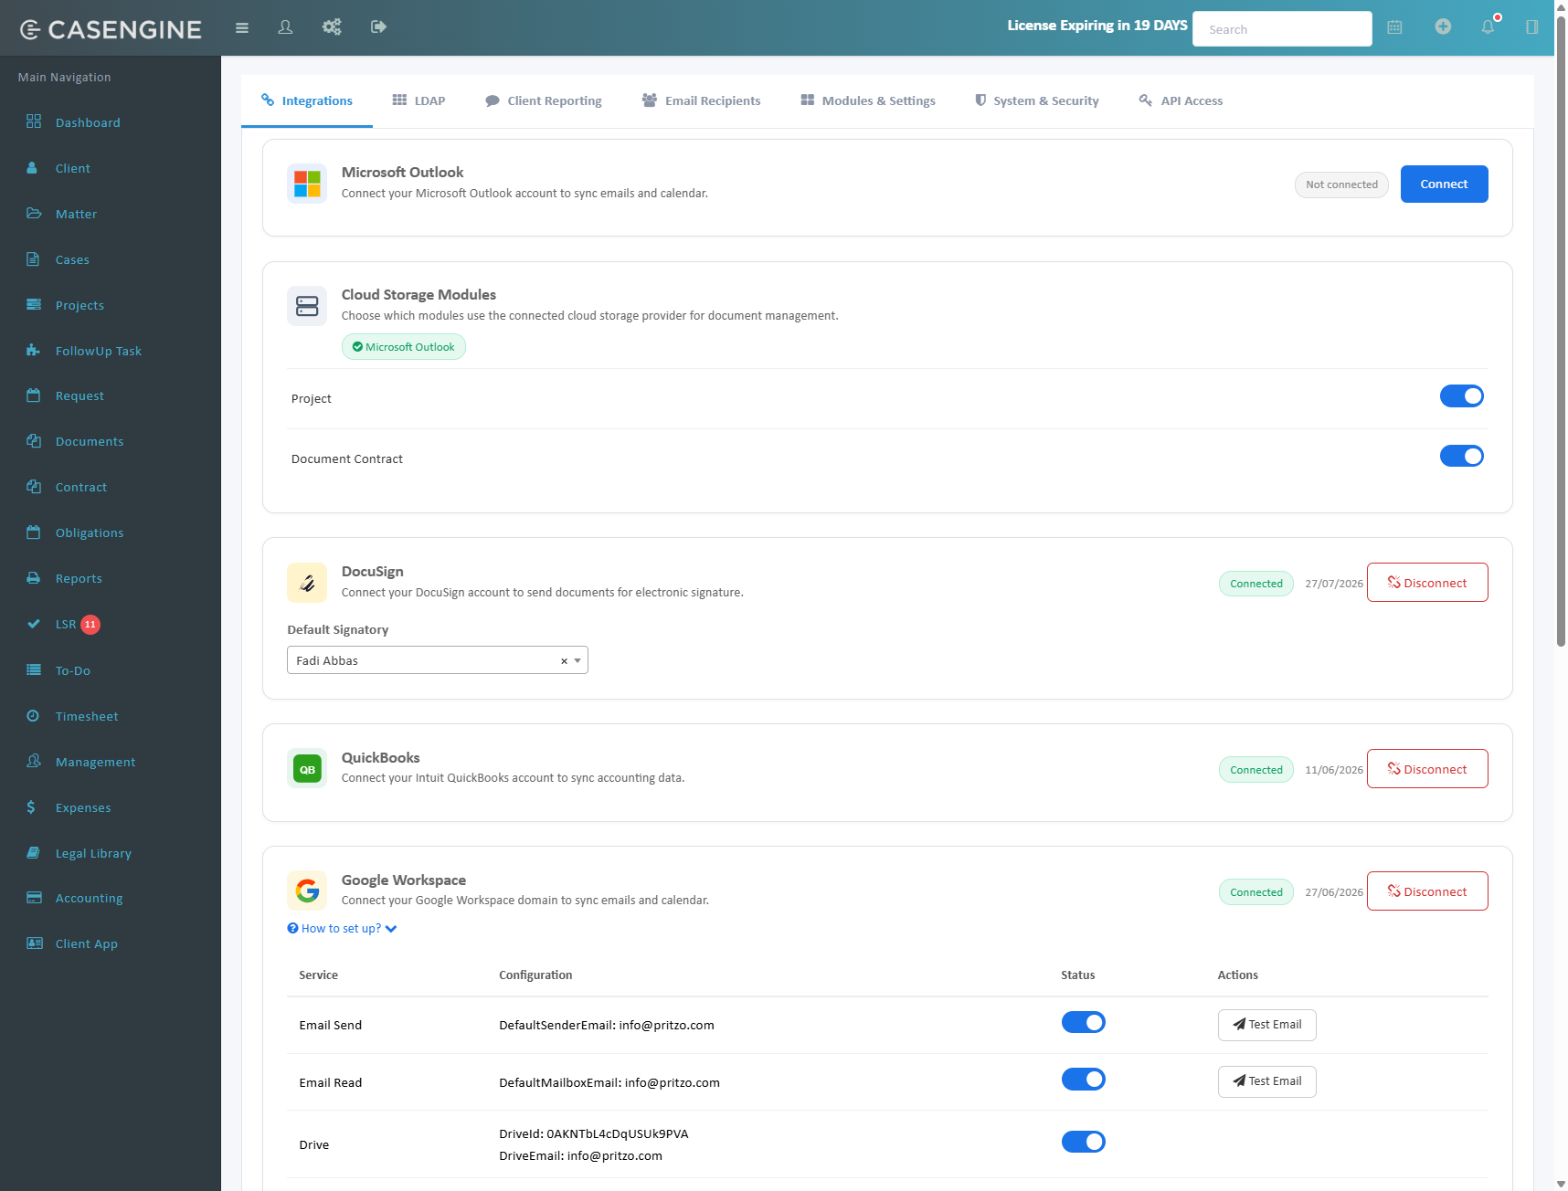Click the logout arrow icon in header
The height and width of the screenshot is (1191, 1568).
[x=378, y=27]
